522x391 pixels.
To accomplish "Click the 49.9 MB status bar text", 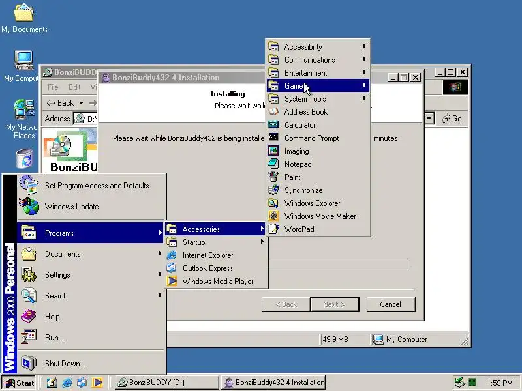I will (x=335, y=340).
